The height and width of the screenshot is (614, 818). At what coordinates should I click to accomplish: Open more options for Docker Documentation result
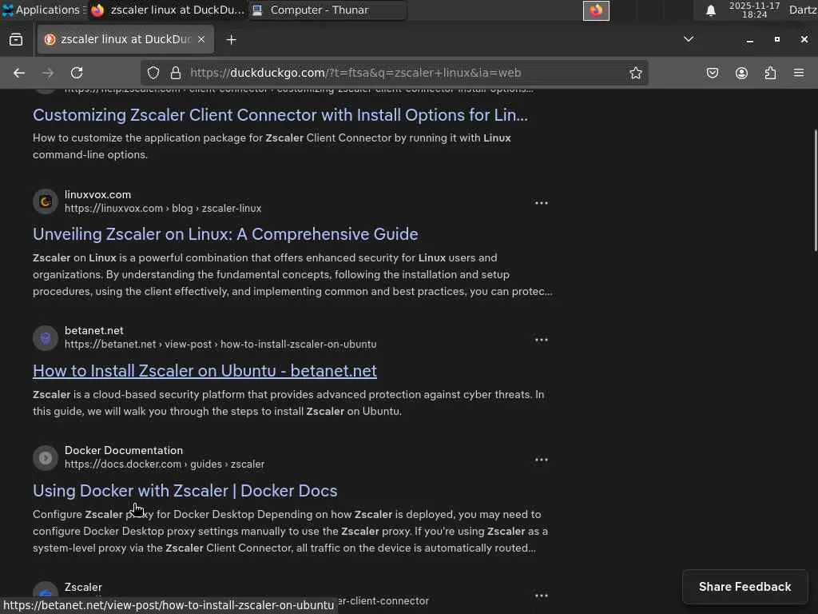[542, 460]
